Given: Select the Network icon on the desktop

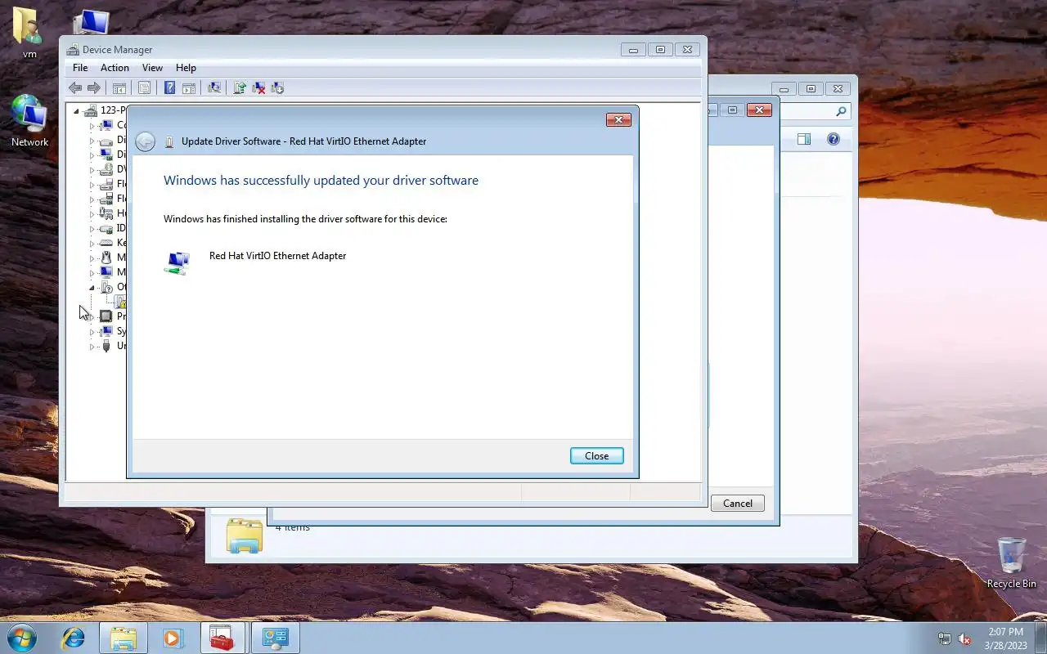Looking at the screenshot, I should click(x=29, y=121).
